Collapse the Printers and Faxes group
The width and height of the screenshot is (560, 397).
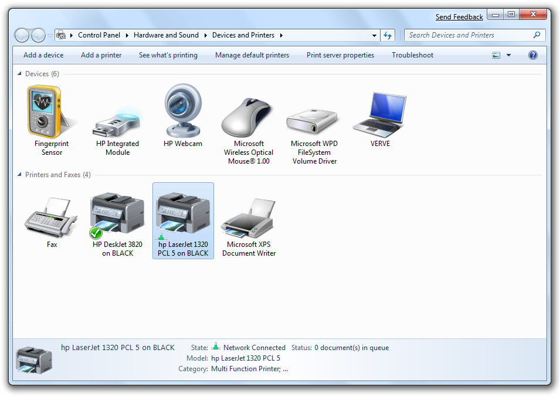tap(20, 175)
